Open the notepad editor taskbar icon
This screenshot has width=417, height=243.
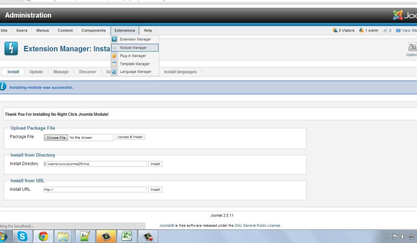[85, 236]
